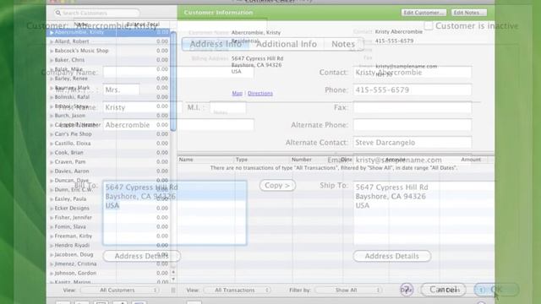Click the Alternate Phone field
This screenshot has height=304, width=541.
point(413,125)
